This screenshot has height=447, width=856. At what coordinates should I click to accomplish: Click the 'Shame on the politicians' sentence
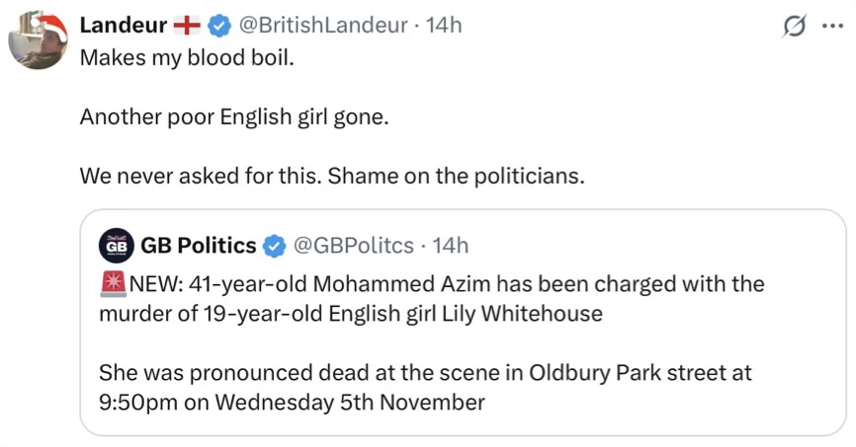457,177
